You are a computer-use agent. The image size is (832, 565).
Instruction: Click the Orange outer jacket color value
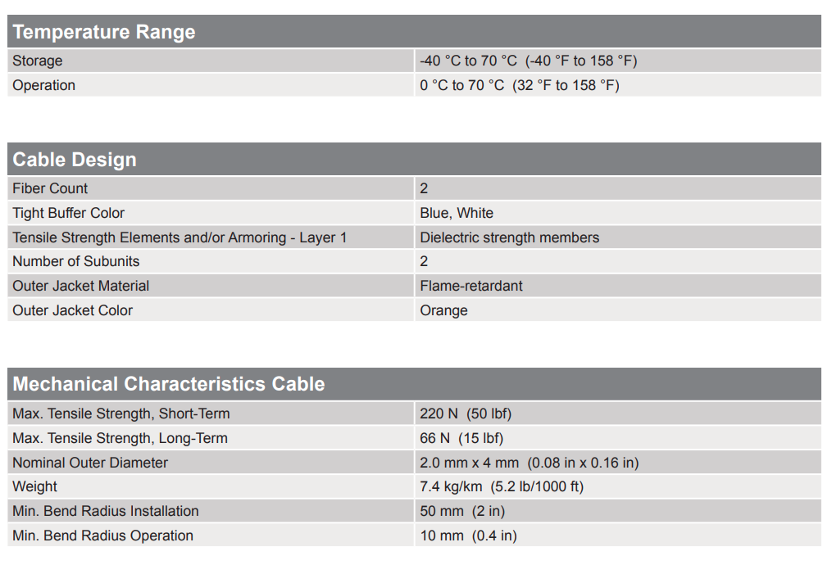point(443,310)
